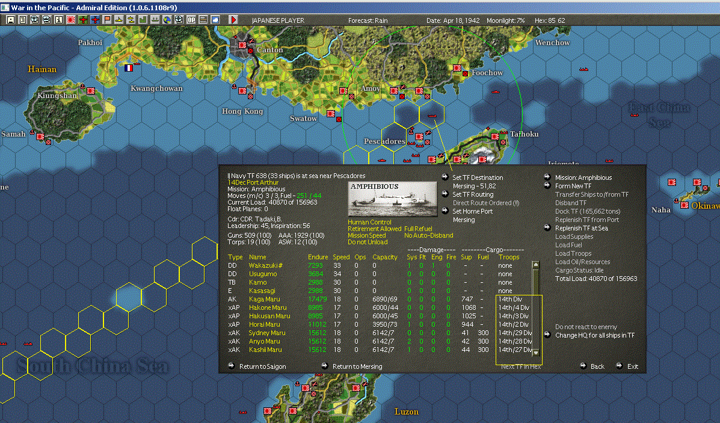Open the document list toolbar icon
720x423 pixels.
pyautogui.click(x=22, y=20)
